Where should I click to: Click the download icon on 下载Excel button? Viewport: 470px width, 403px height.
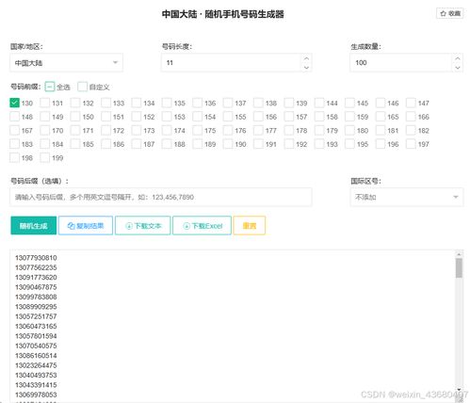tap(186, 226)
